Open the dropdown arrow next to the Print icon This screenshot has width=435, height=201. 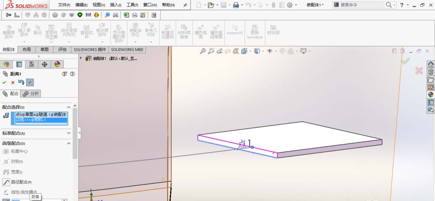point(242,5)
